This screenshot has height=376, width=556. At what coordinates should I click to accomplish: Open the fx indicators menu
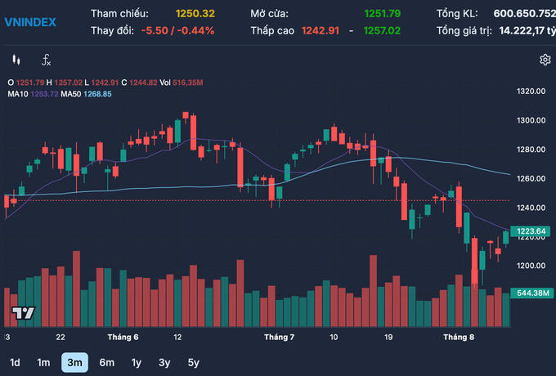tap(46, 60)
